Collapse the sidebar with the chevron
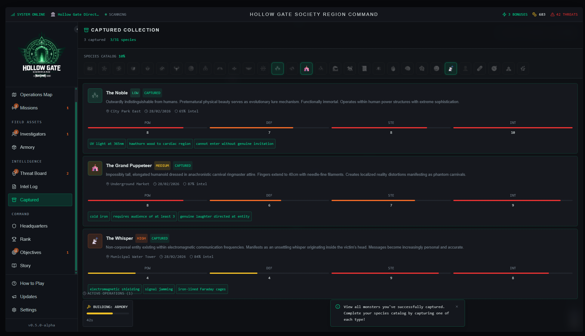 pos(77,29)
